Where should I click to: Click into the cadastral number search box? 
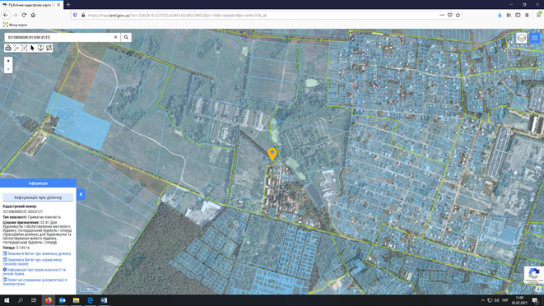(58, 37)
